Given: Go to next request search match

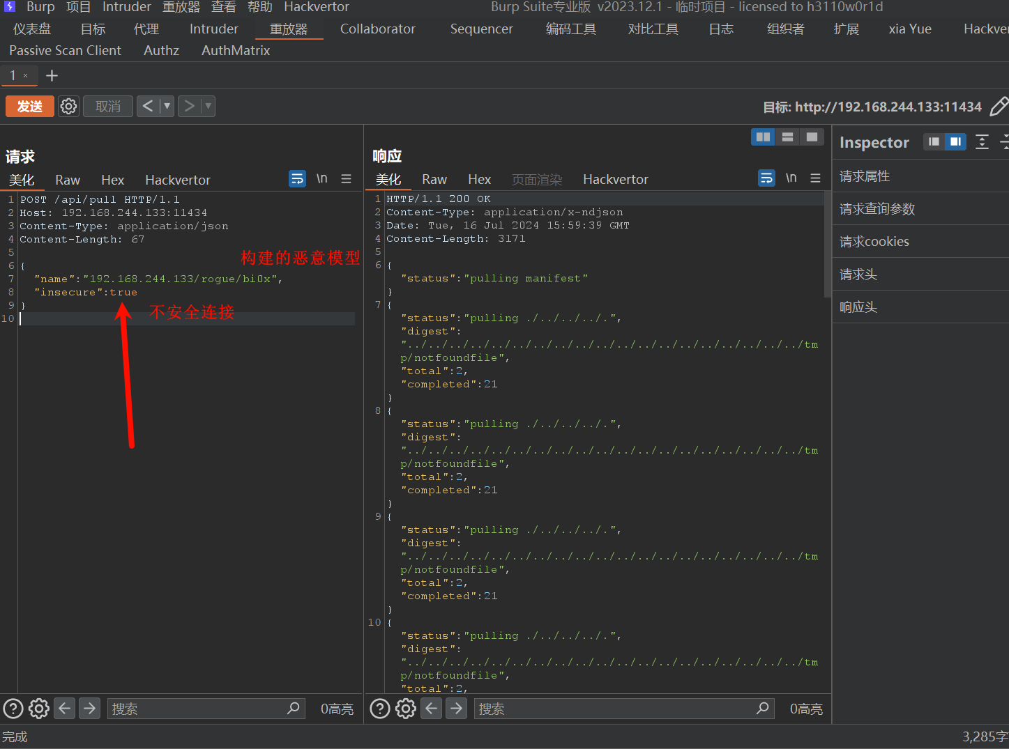Looking at the screenshot, I should tap(90, 709).
